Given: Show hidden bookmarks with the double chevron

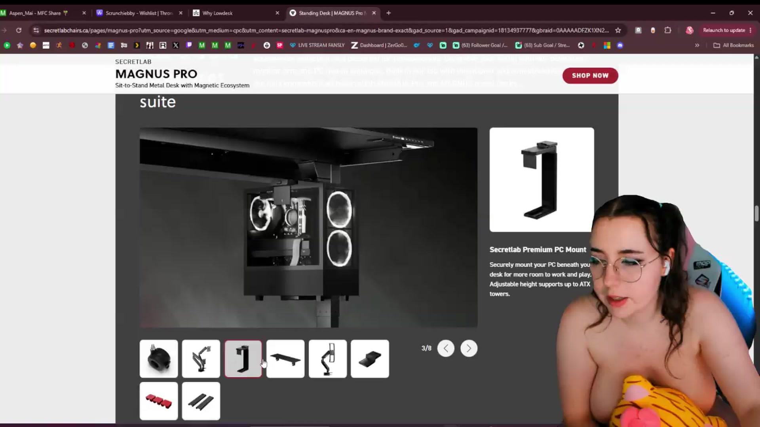Looking at the screenshot, I should coord(697,45).
